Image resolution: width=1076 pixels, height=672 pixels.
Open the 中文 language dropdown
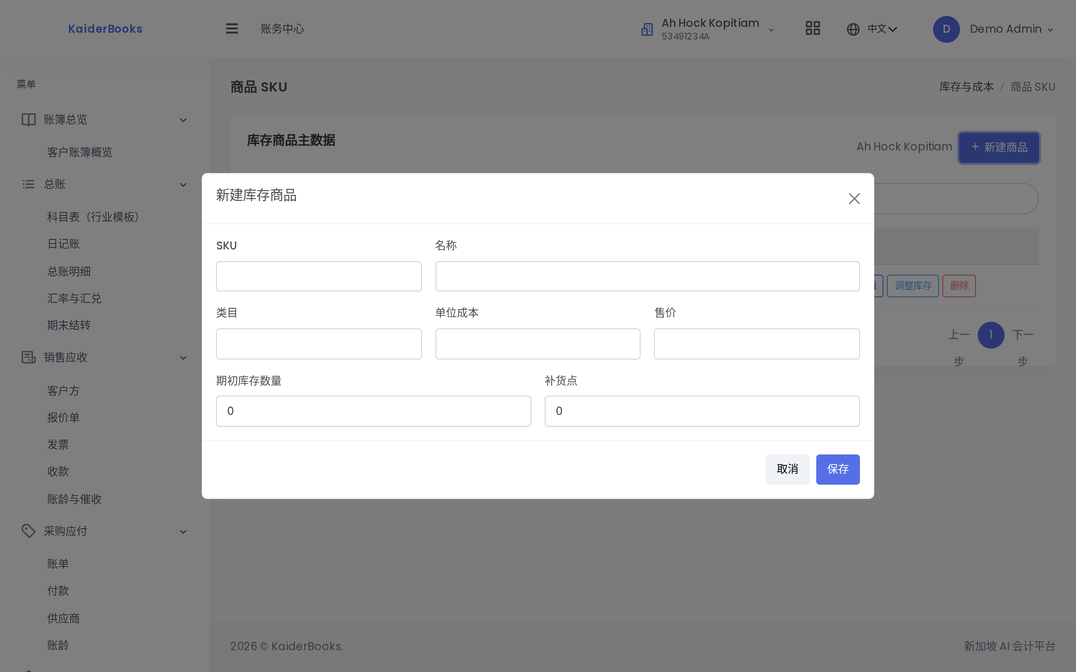coord(882,29)
